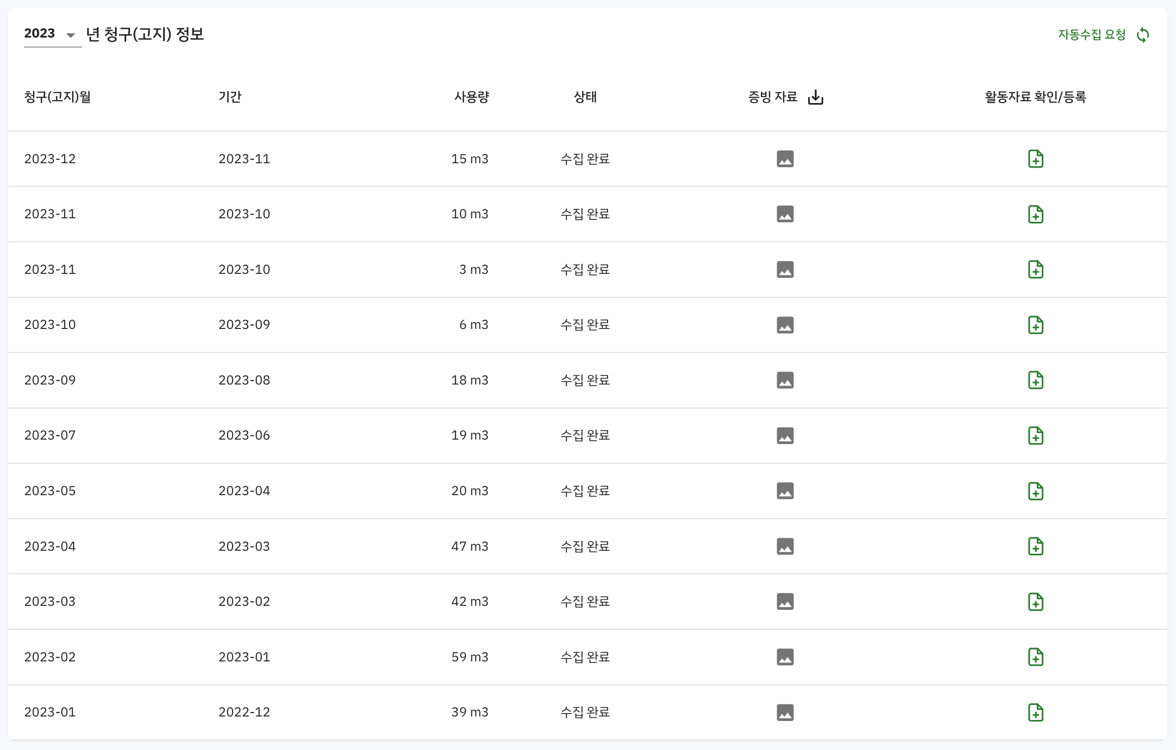Viewport: 1176px width, 750px height.
Task: Open evidence image for 2023-09 billing row
Action: [x=785, y=381]
